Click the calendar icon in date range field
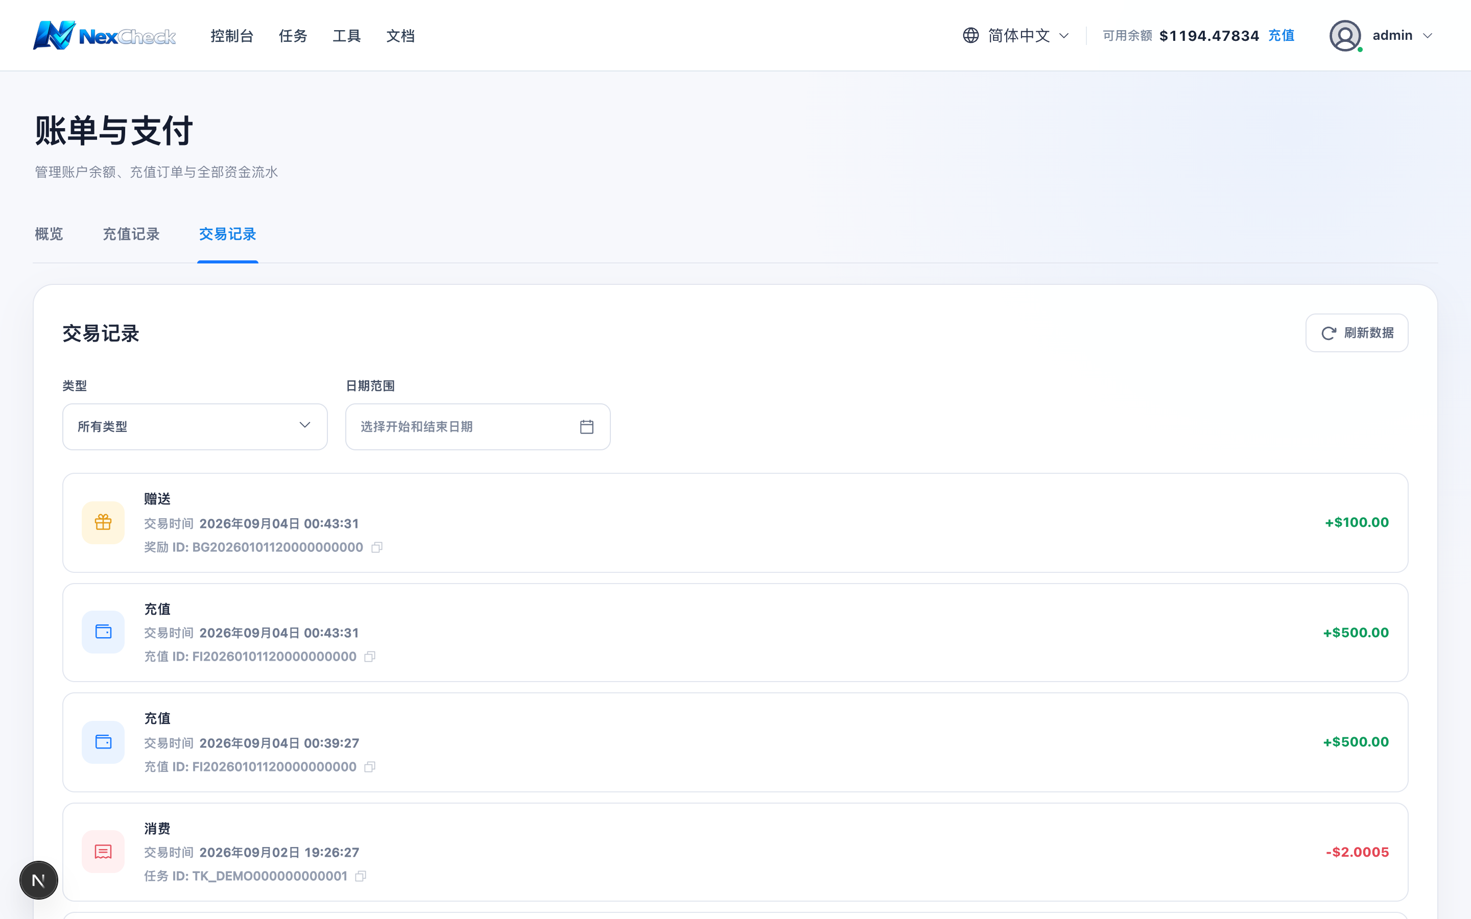 (586, 427)
